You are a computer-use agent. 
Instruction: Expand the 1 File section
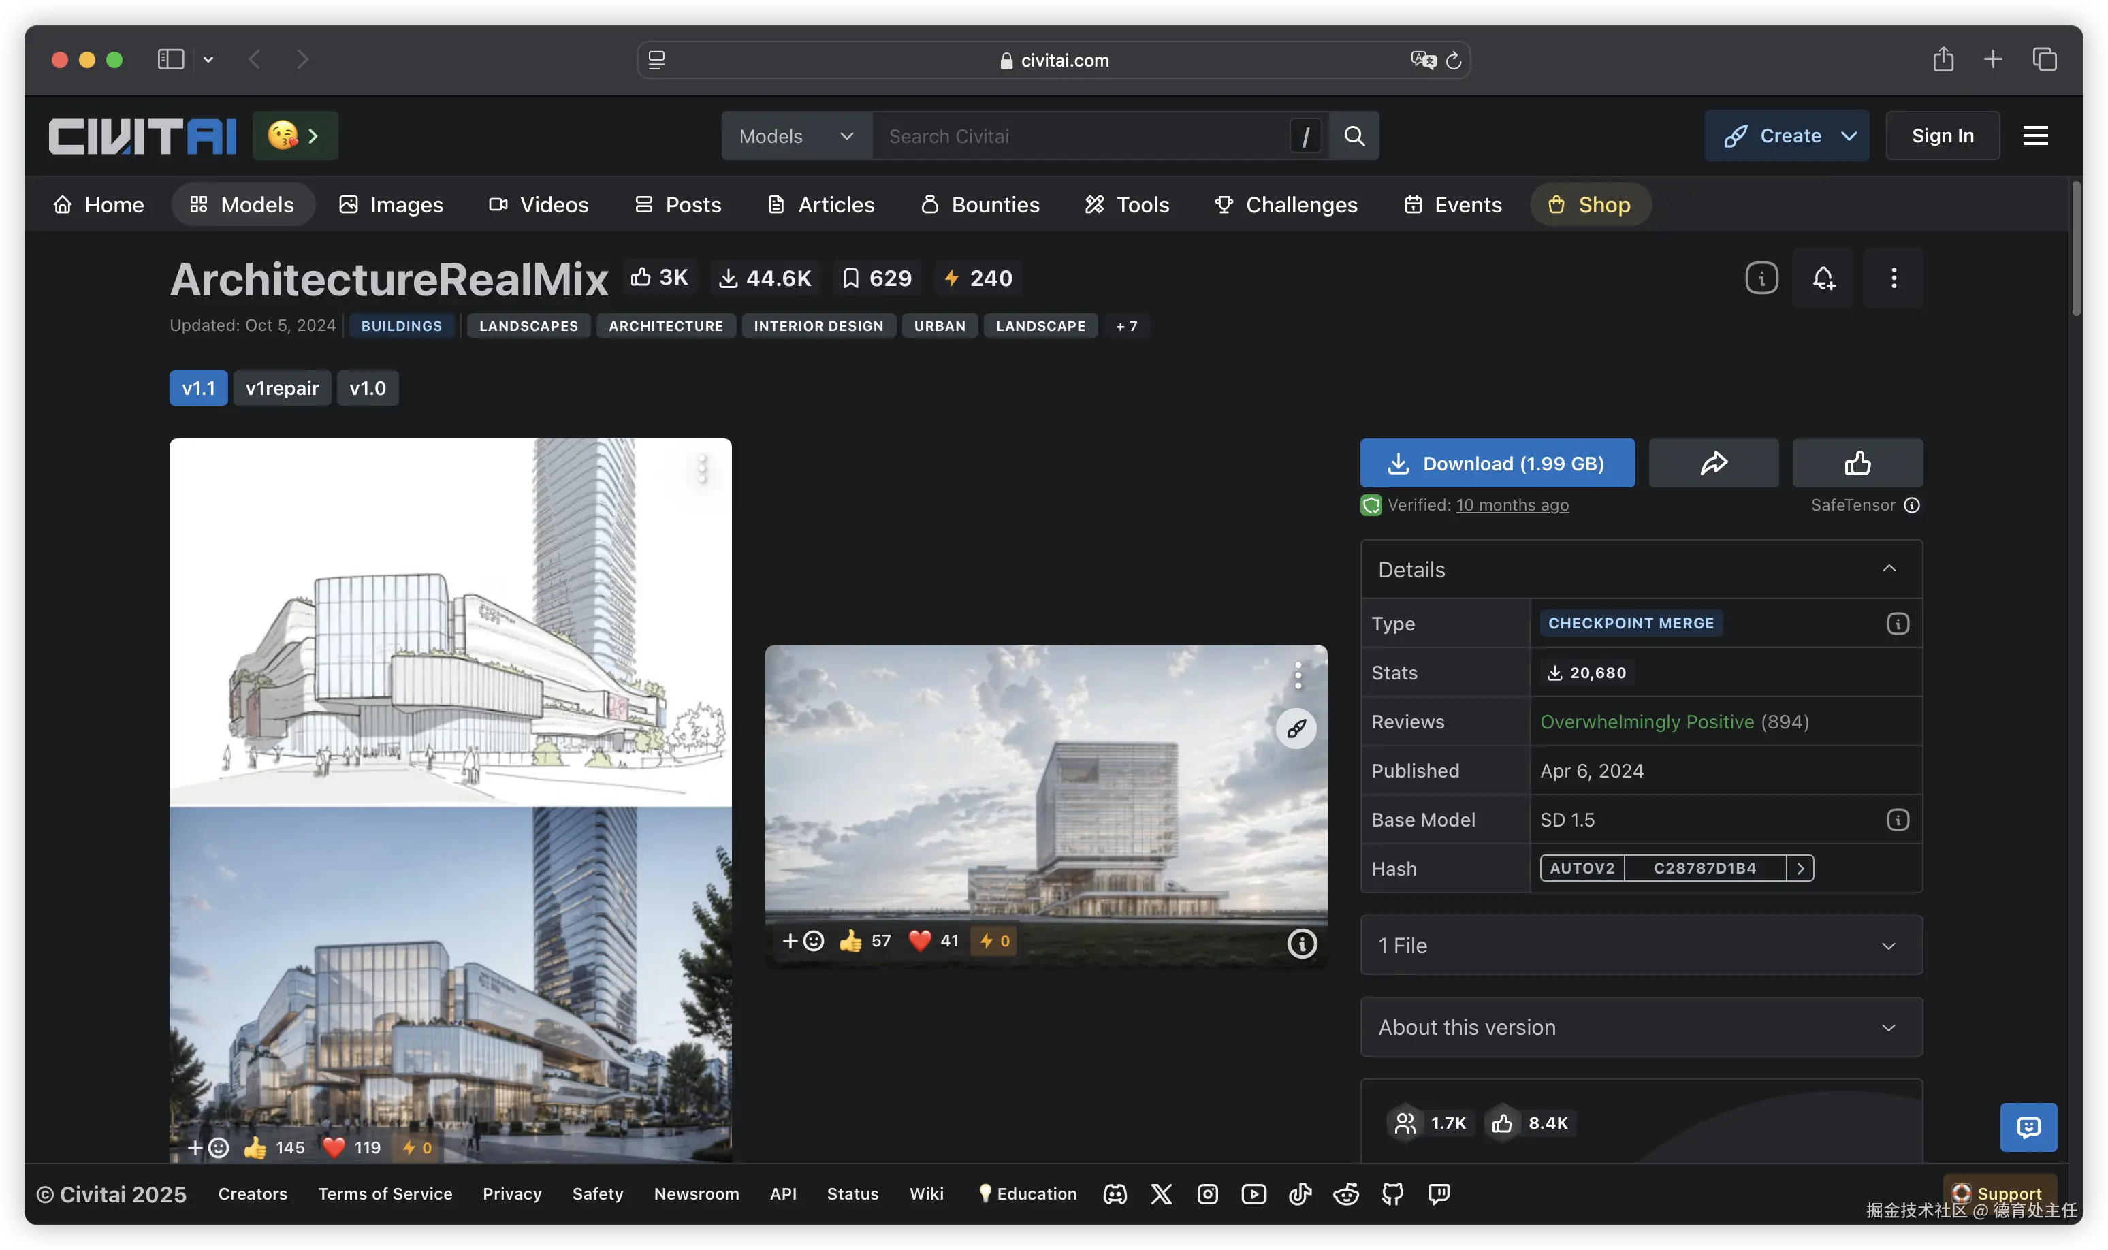coord(1641,945)
